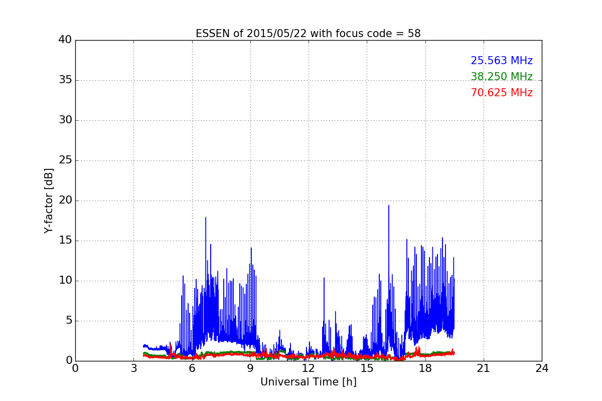Click y-axis tick value 10
The width and height of the screenshot is (602, 401).
click(x=65, y=281)
